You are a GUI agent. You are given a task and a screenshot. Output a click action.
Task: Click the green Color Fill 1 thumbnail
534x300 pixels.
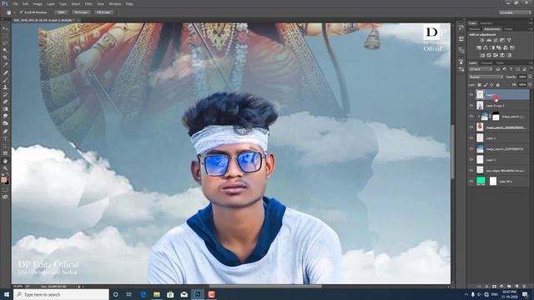(481, 181)
